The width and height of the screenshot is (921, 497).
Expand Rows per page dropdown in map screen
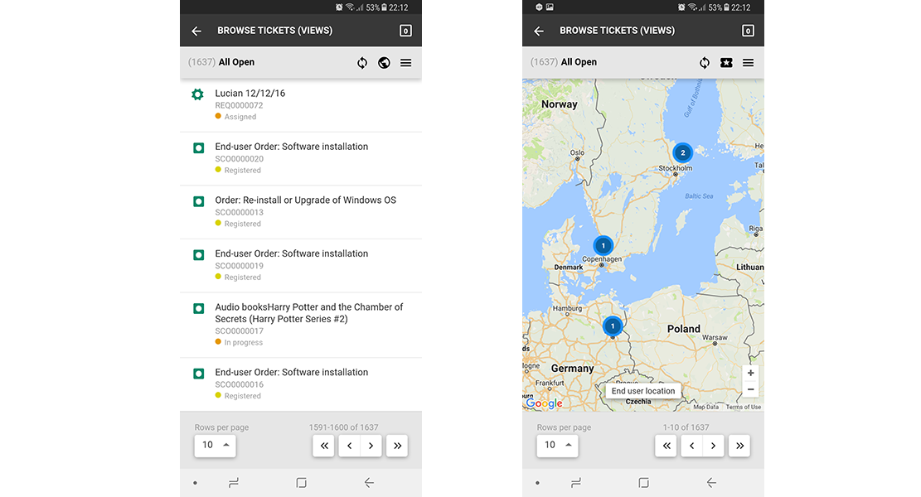click(557, 446)
